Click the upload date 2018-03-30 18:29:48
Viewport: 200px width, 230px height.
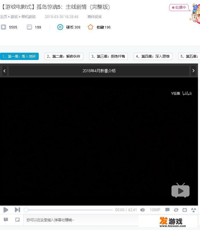pyautogui.click(x=62, y=17)
